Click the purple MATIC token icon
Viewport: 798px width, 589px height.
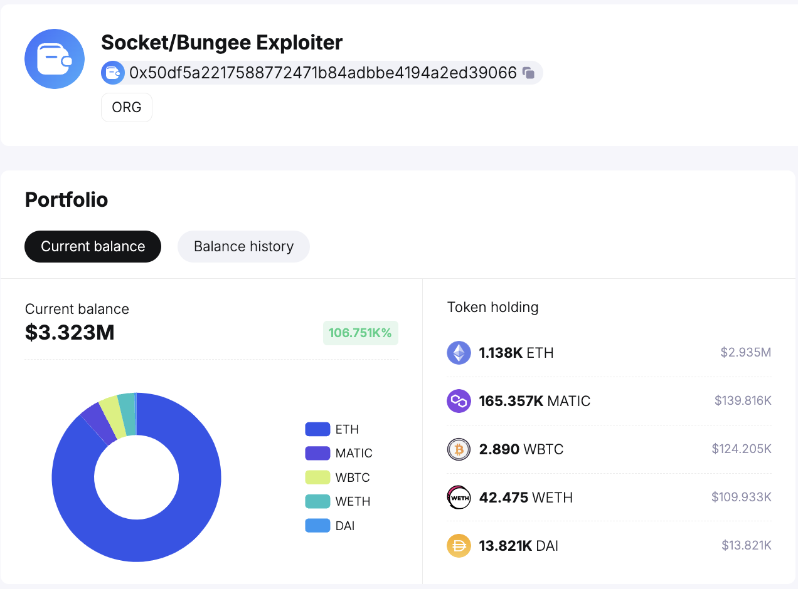pyautogui.click(x=459, y=400)
